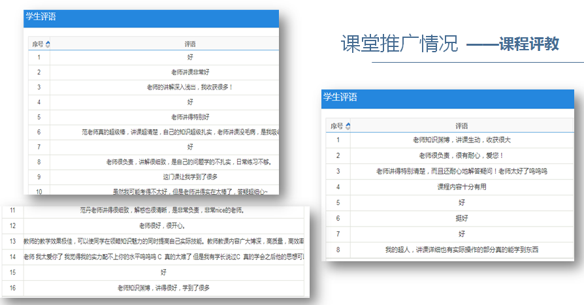Click comment '老师知识渊博，讲课生动，收获很大'
Viewport: 584px width, 305px height.
click(x=461, y=140)
